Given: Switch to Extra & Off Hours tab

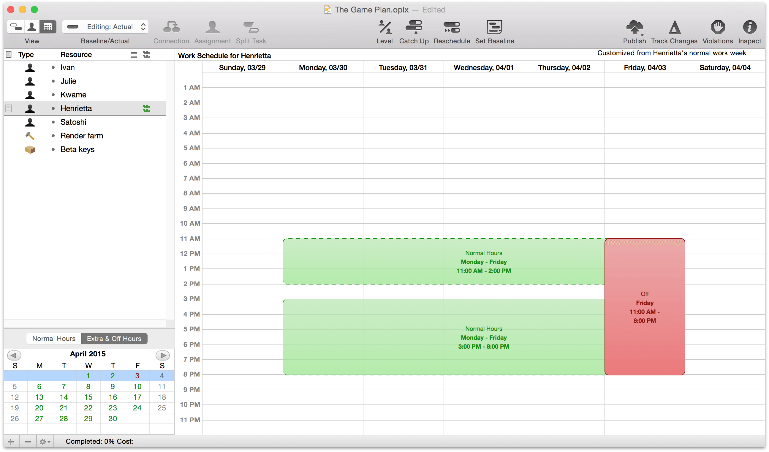Looking at the screenshot, I should click(x=113, y=339).
